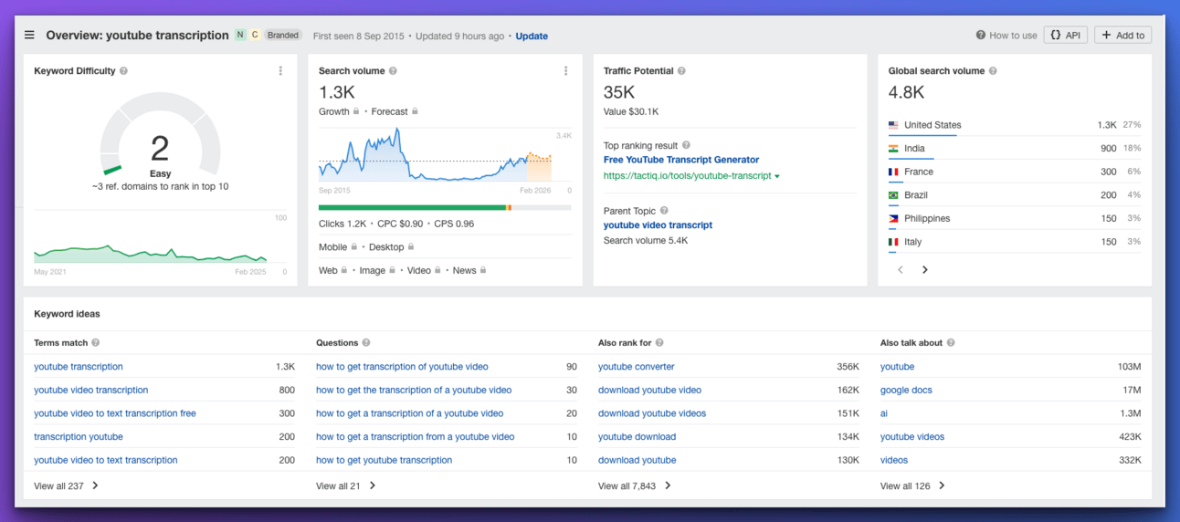Screen dimensions: 1180x522
Task: Expand the tactiq.io URL dropdown
Action: pos(777,176)
